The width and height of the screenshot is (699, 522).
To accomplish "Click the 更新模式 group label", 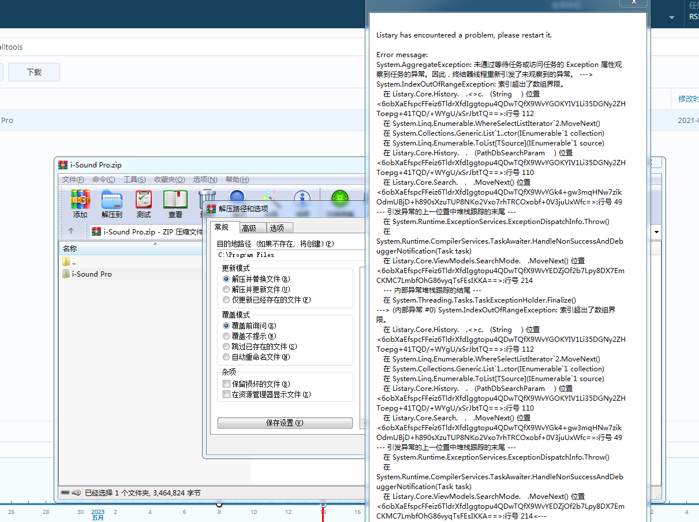I will [236, 269].
